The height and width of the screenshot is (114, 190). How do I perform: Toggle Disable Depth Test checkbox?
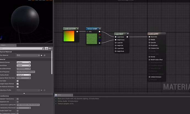[x=18, y=111]
